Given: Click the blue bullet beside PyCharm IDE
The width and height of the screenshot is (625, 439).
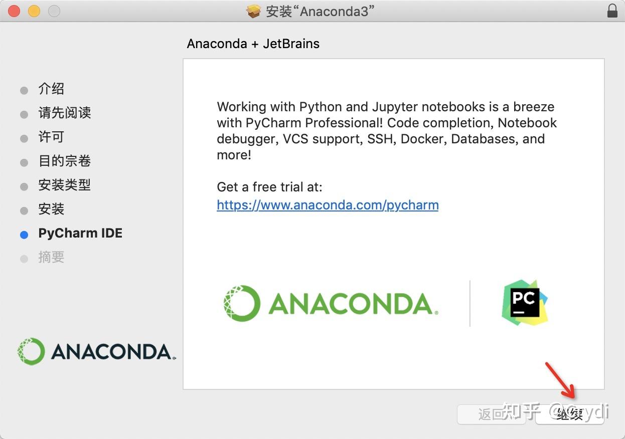Looking at the screenshot, I should (24, 235).
